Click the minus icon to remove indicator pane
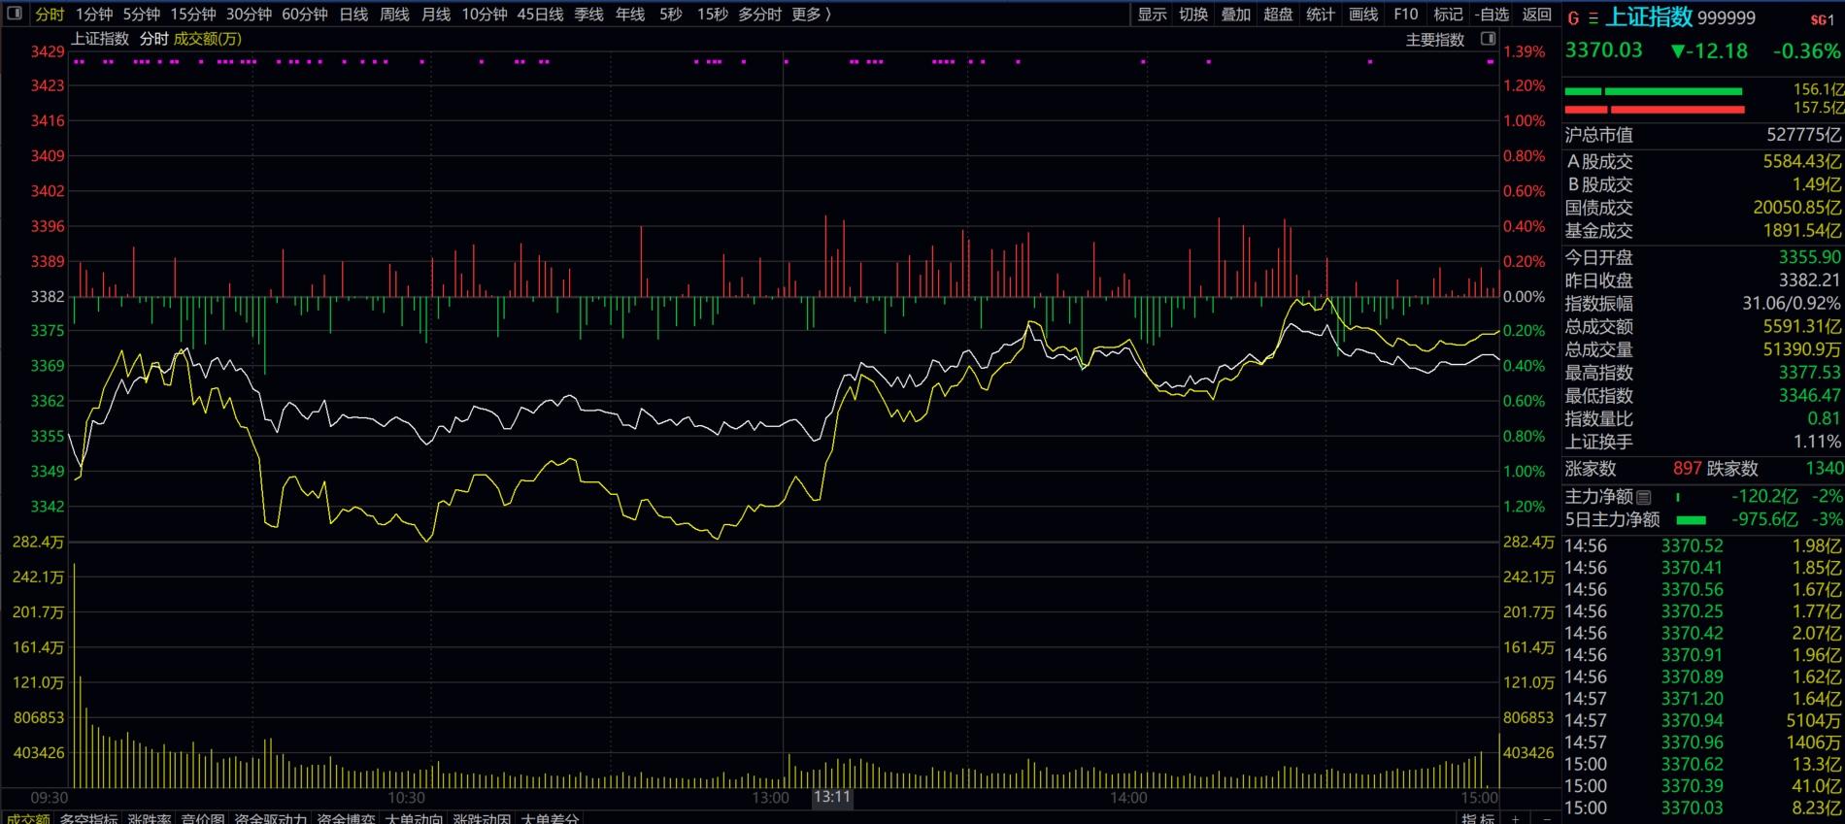The width and height of the screenshot is (1845, 824). coord(1546,818)
